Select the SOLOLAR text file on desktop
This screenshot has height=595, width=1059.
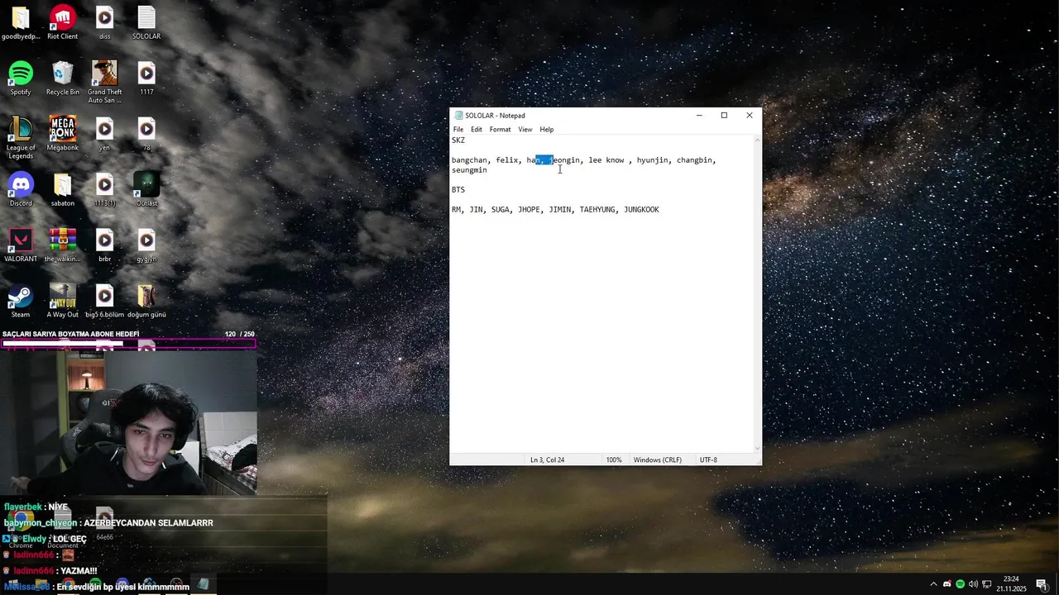[x=146, y=23]
